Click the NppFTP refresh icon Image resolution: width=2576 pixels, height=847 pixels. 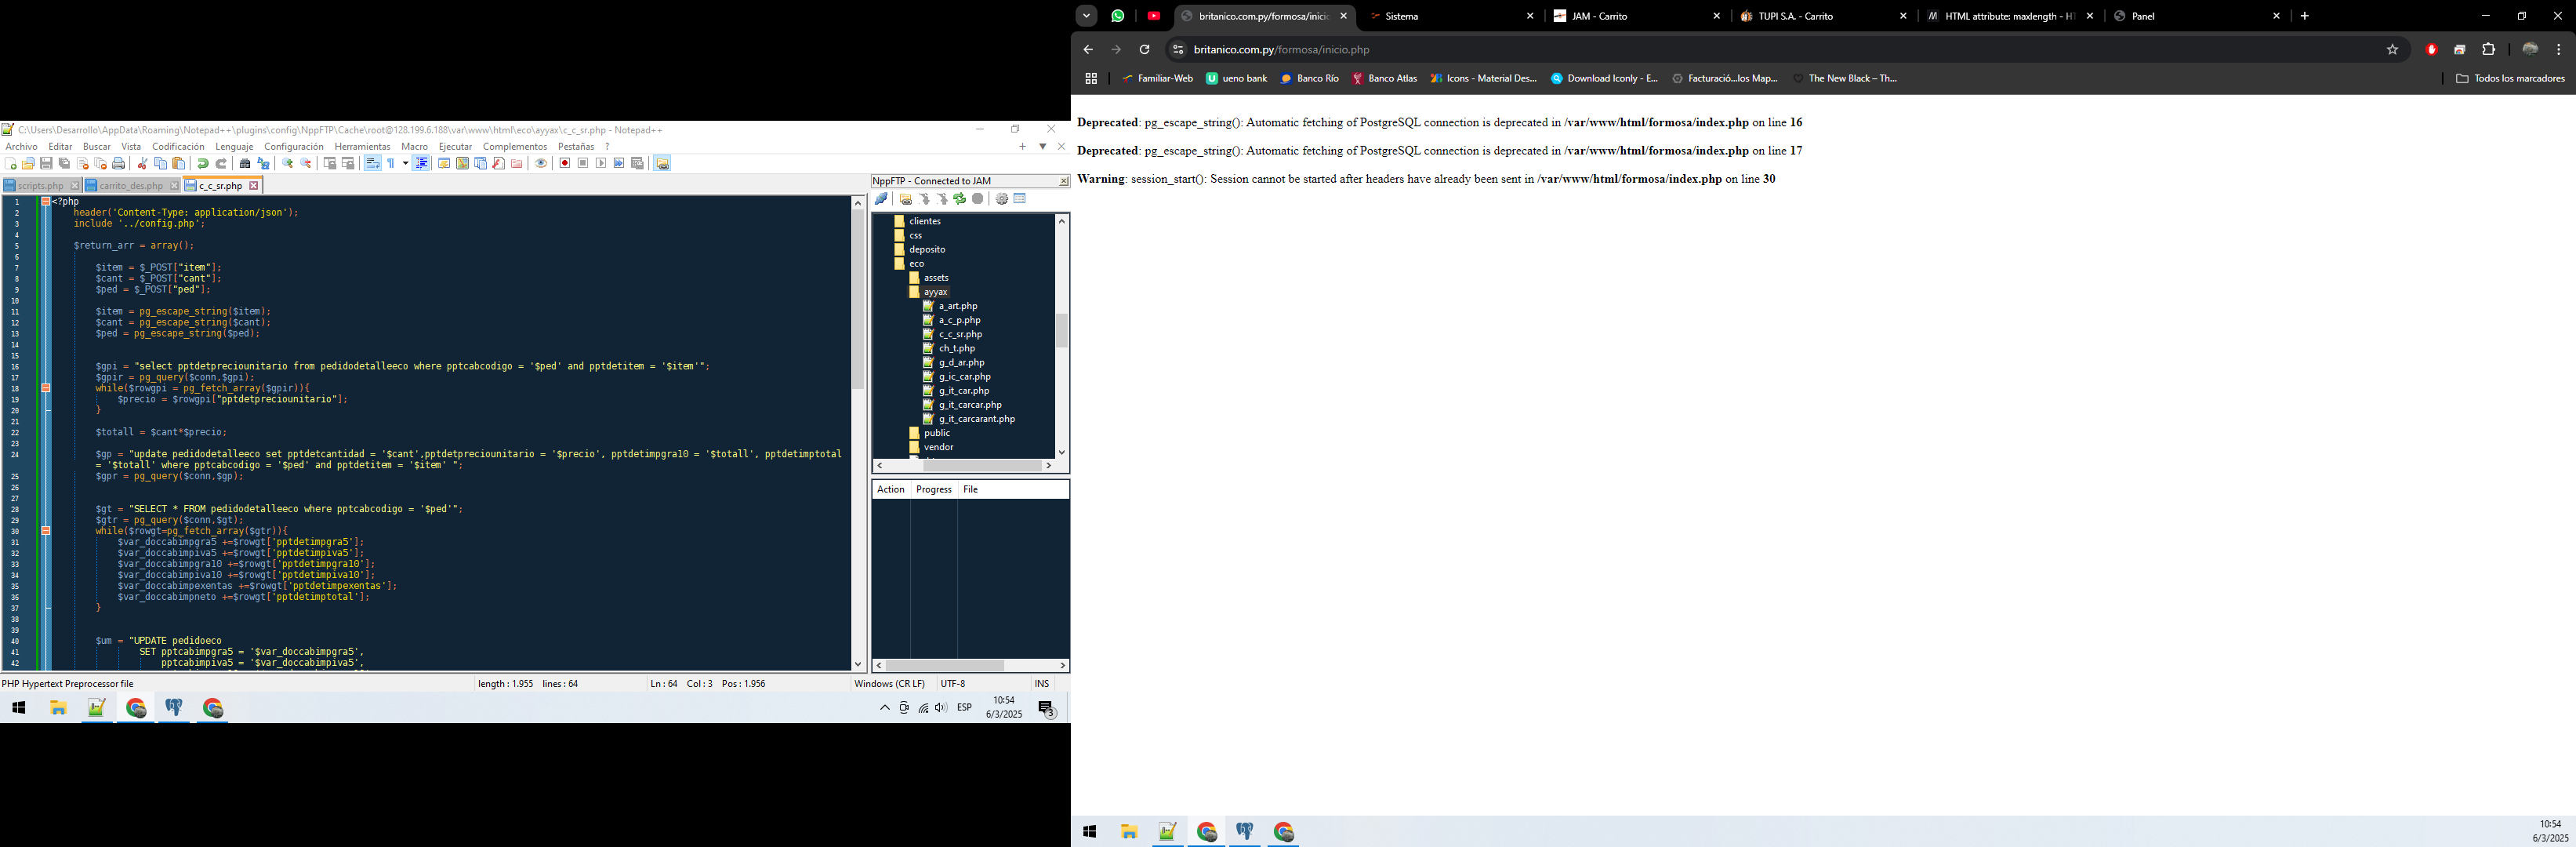[960, 199]
